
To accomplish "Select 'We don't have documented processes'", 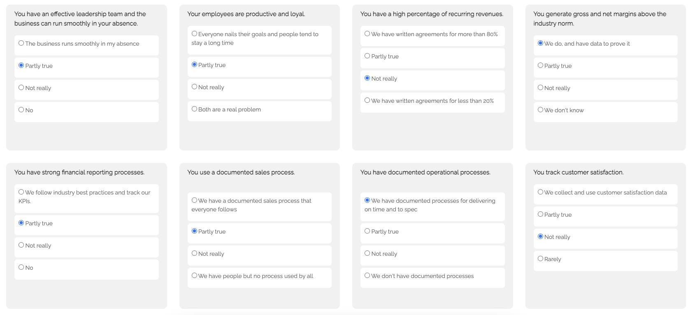I will pos(367,276).
